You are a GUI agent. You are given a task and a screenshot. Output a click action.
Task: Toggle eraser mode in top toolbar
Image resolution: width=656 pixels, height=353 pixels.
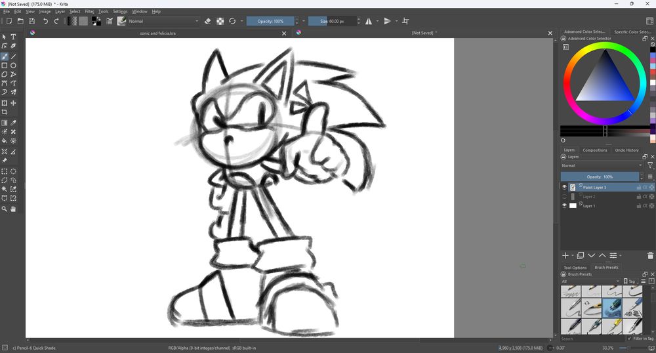click(208, 21)
